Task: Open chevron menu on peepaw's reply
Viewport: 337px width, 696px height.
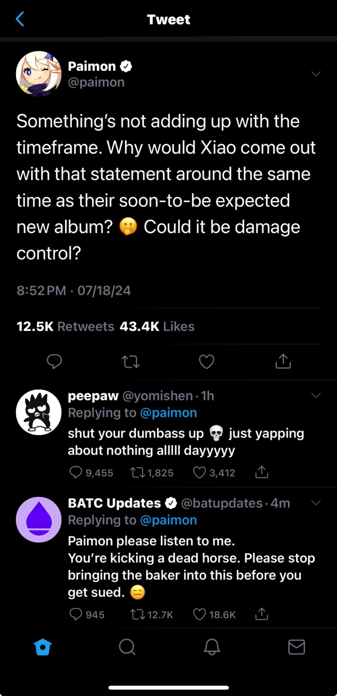Action: pos(316,395)
